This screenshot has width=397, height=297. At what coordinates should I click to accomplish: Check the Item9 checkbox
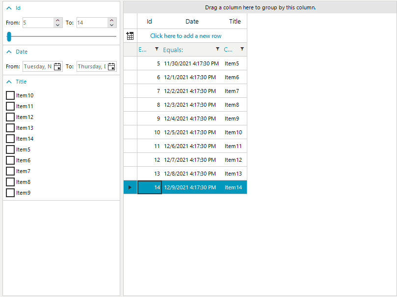pos(10,192)
